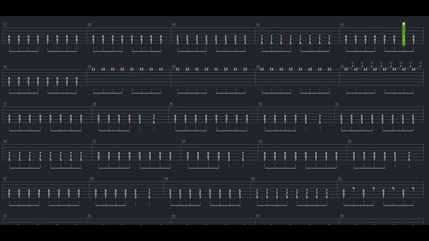This screenshot has width=429, height=241.
Task: Select the first eighth rest in measure 61
Action: click(354, 189)
